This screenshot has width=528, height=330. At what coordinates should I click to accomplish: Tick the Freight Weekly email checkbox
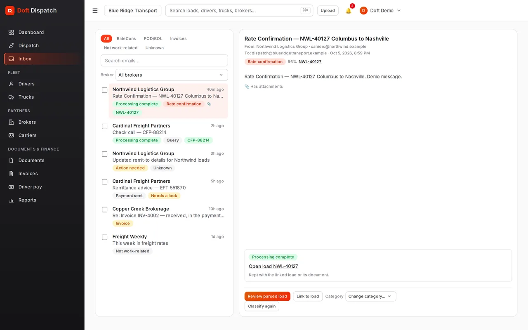point(105,237)
